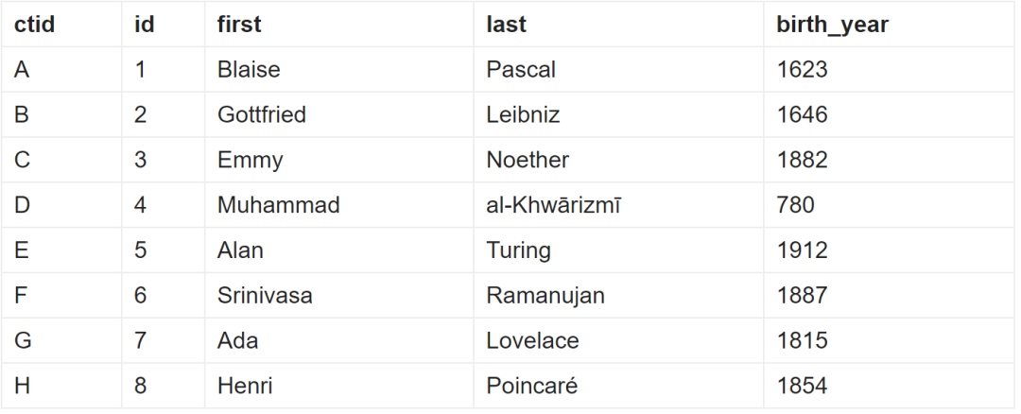Click the Noether last name cell
This screenshot has width=1021, height=414.
tap(528, 161)
